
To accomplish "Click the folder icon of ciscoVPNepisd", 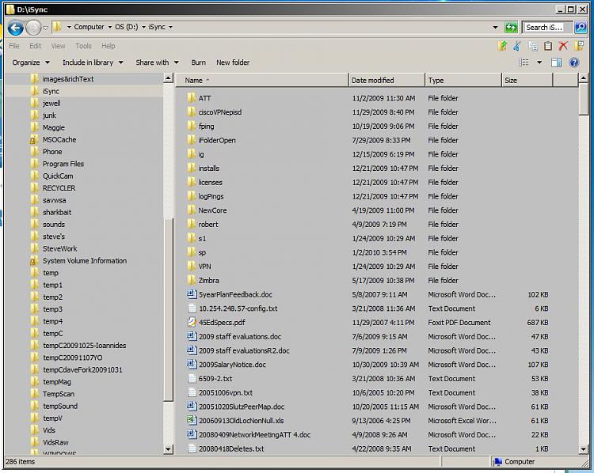I will (x=192, y=112).
